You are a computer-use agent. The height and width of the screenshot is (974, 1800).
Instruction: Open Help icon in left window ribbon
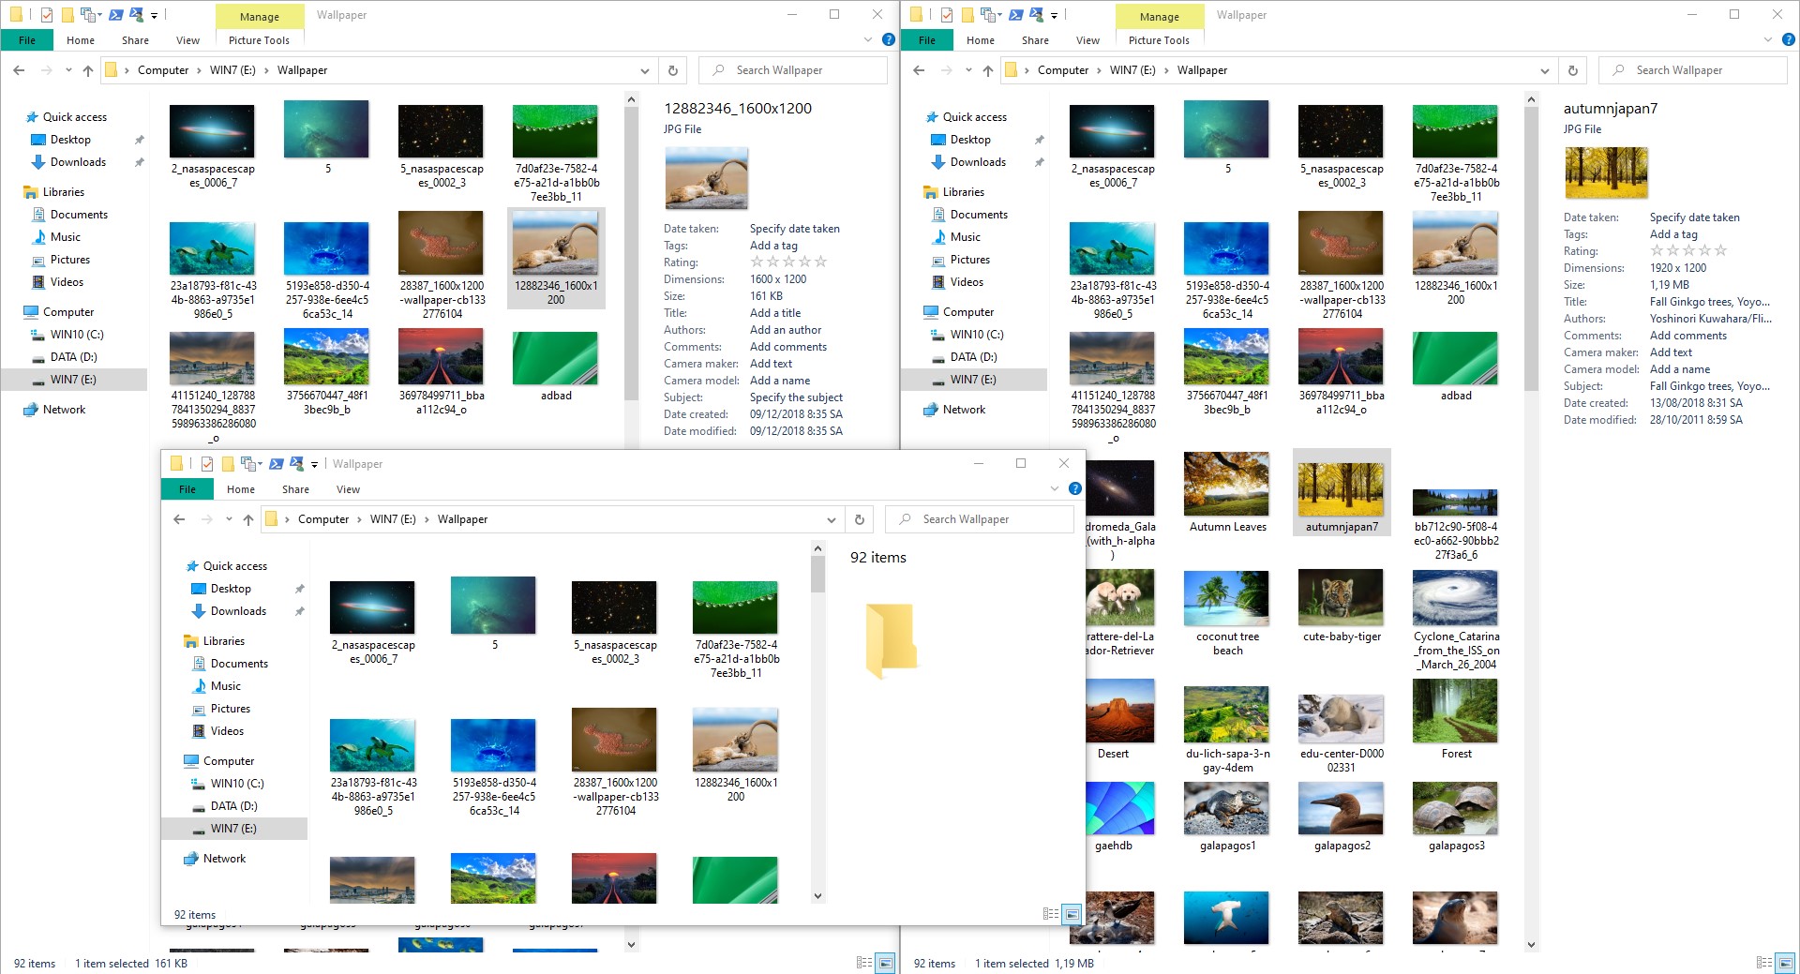coord(889,39)
